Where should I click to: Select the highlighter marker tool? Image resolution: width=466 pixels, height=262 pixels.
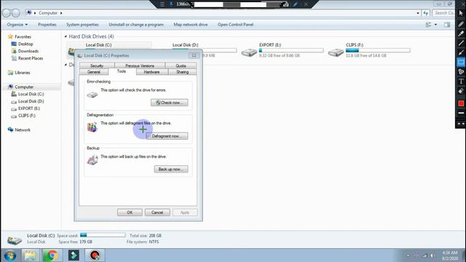click(x=461, y=33)
